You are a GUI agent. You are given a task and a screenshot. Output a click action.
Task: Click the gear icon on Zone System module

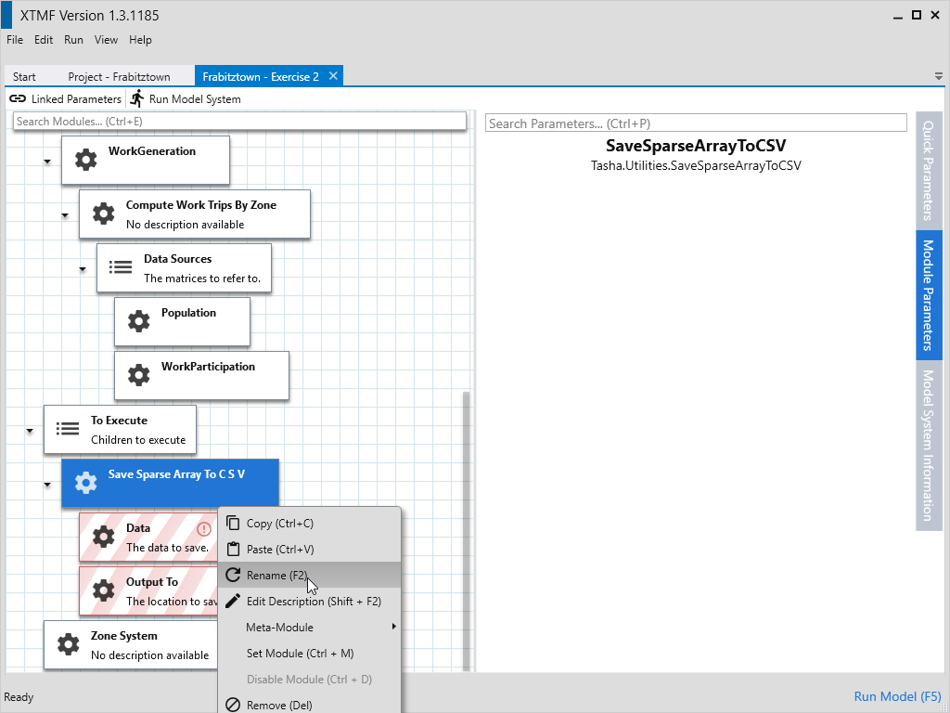click(68, 644)
